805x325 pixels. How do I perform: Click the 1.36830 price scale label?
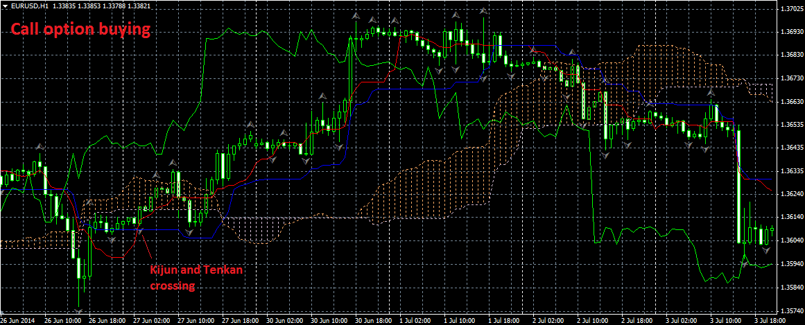coord(791,55)
